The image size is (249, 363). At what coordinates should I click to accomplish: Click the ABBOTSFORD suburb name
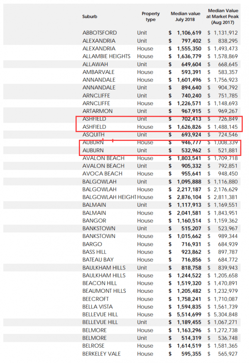click(x=100, y=33)
